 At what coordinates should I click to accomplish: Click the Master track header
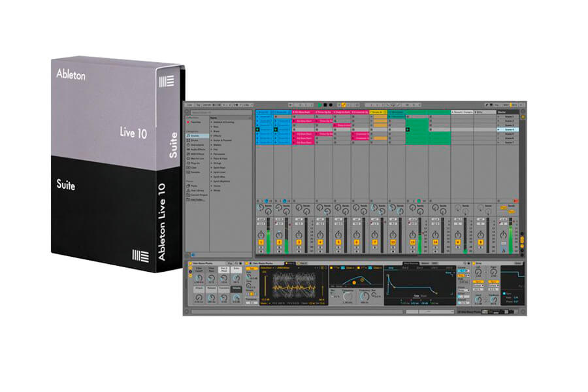pyautogui.click(x=508, y=112)
